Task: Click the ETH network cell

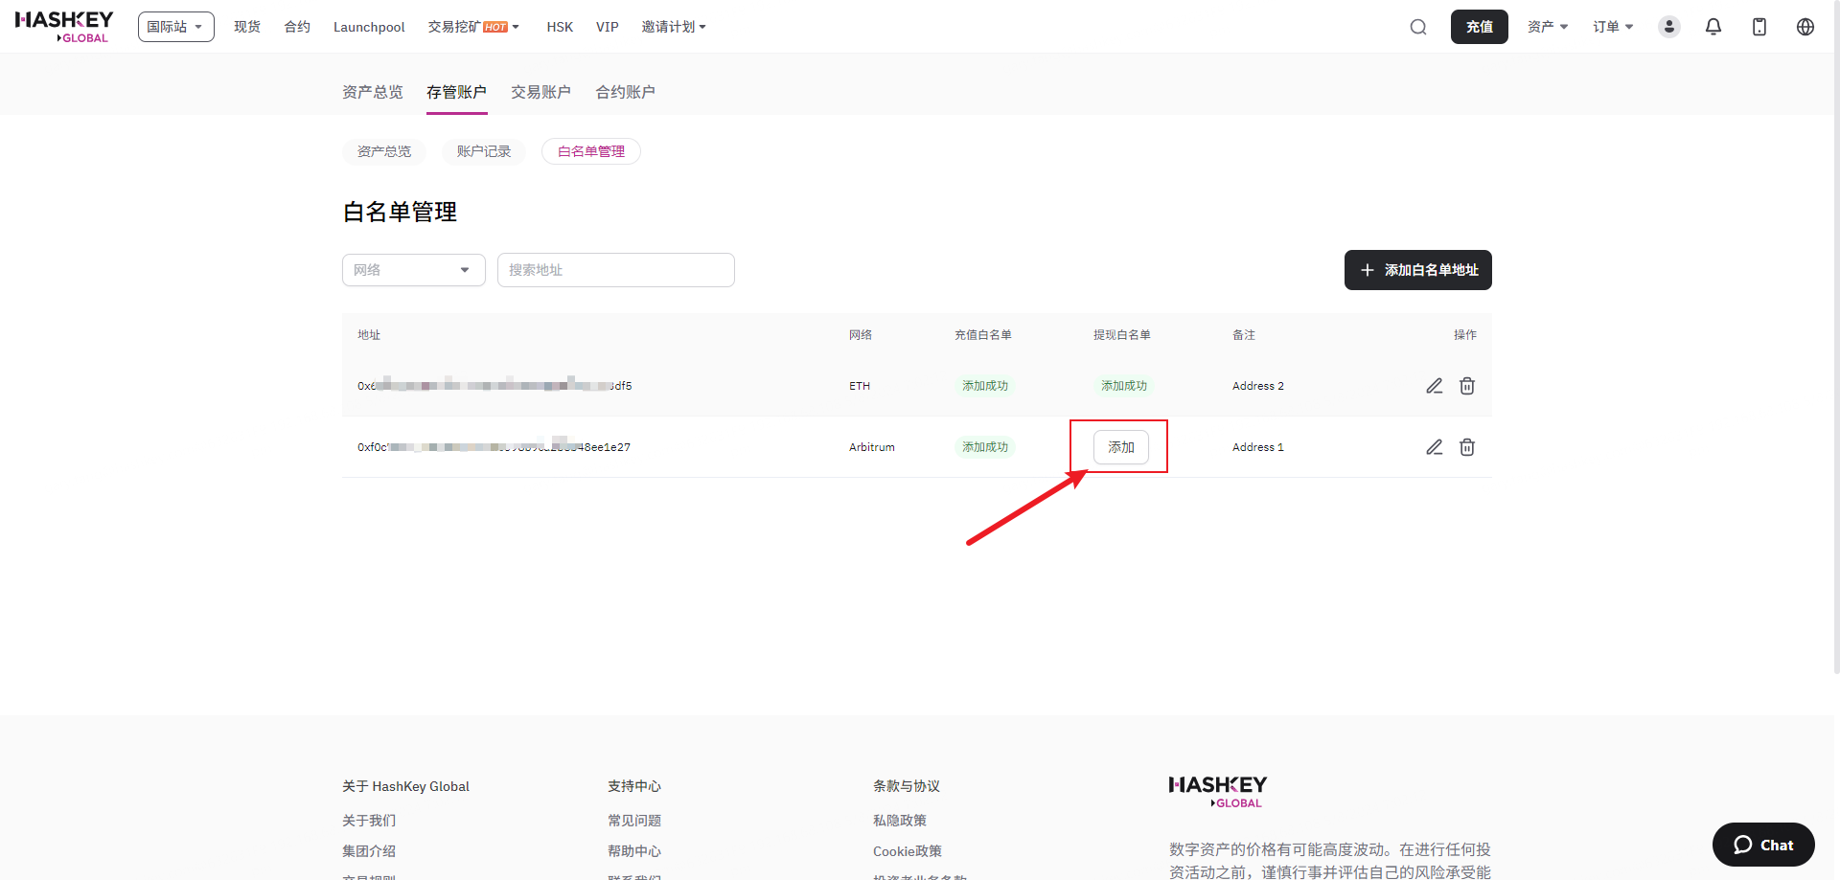Action: (860, 386)
